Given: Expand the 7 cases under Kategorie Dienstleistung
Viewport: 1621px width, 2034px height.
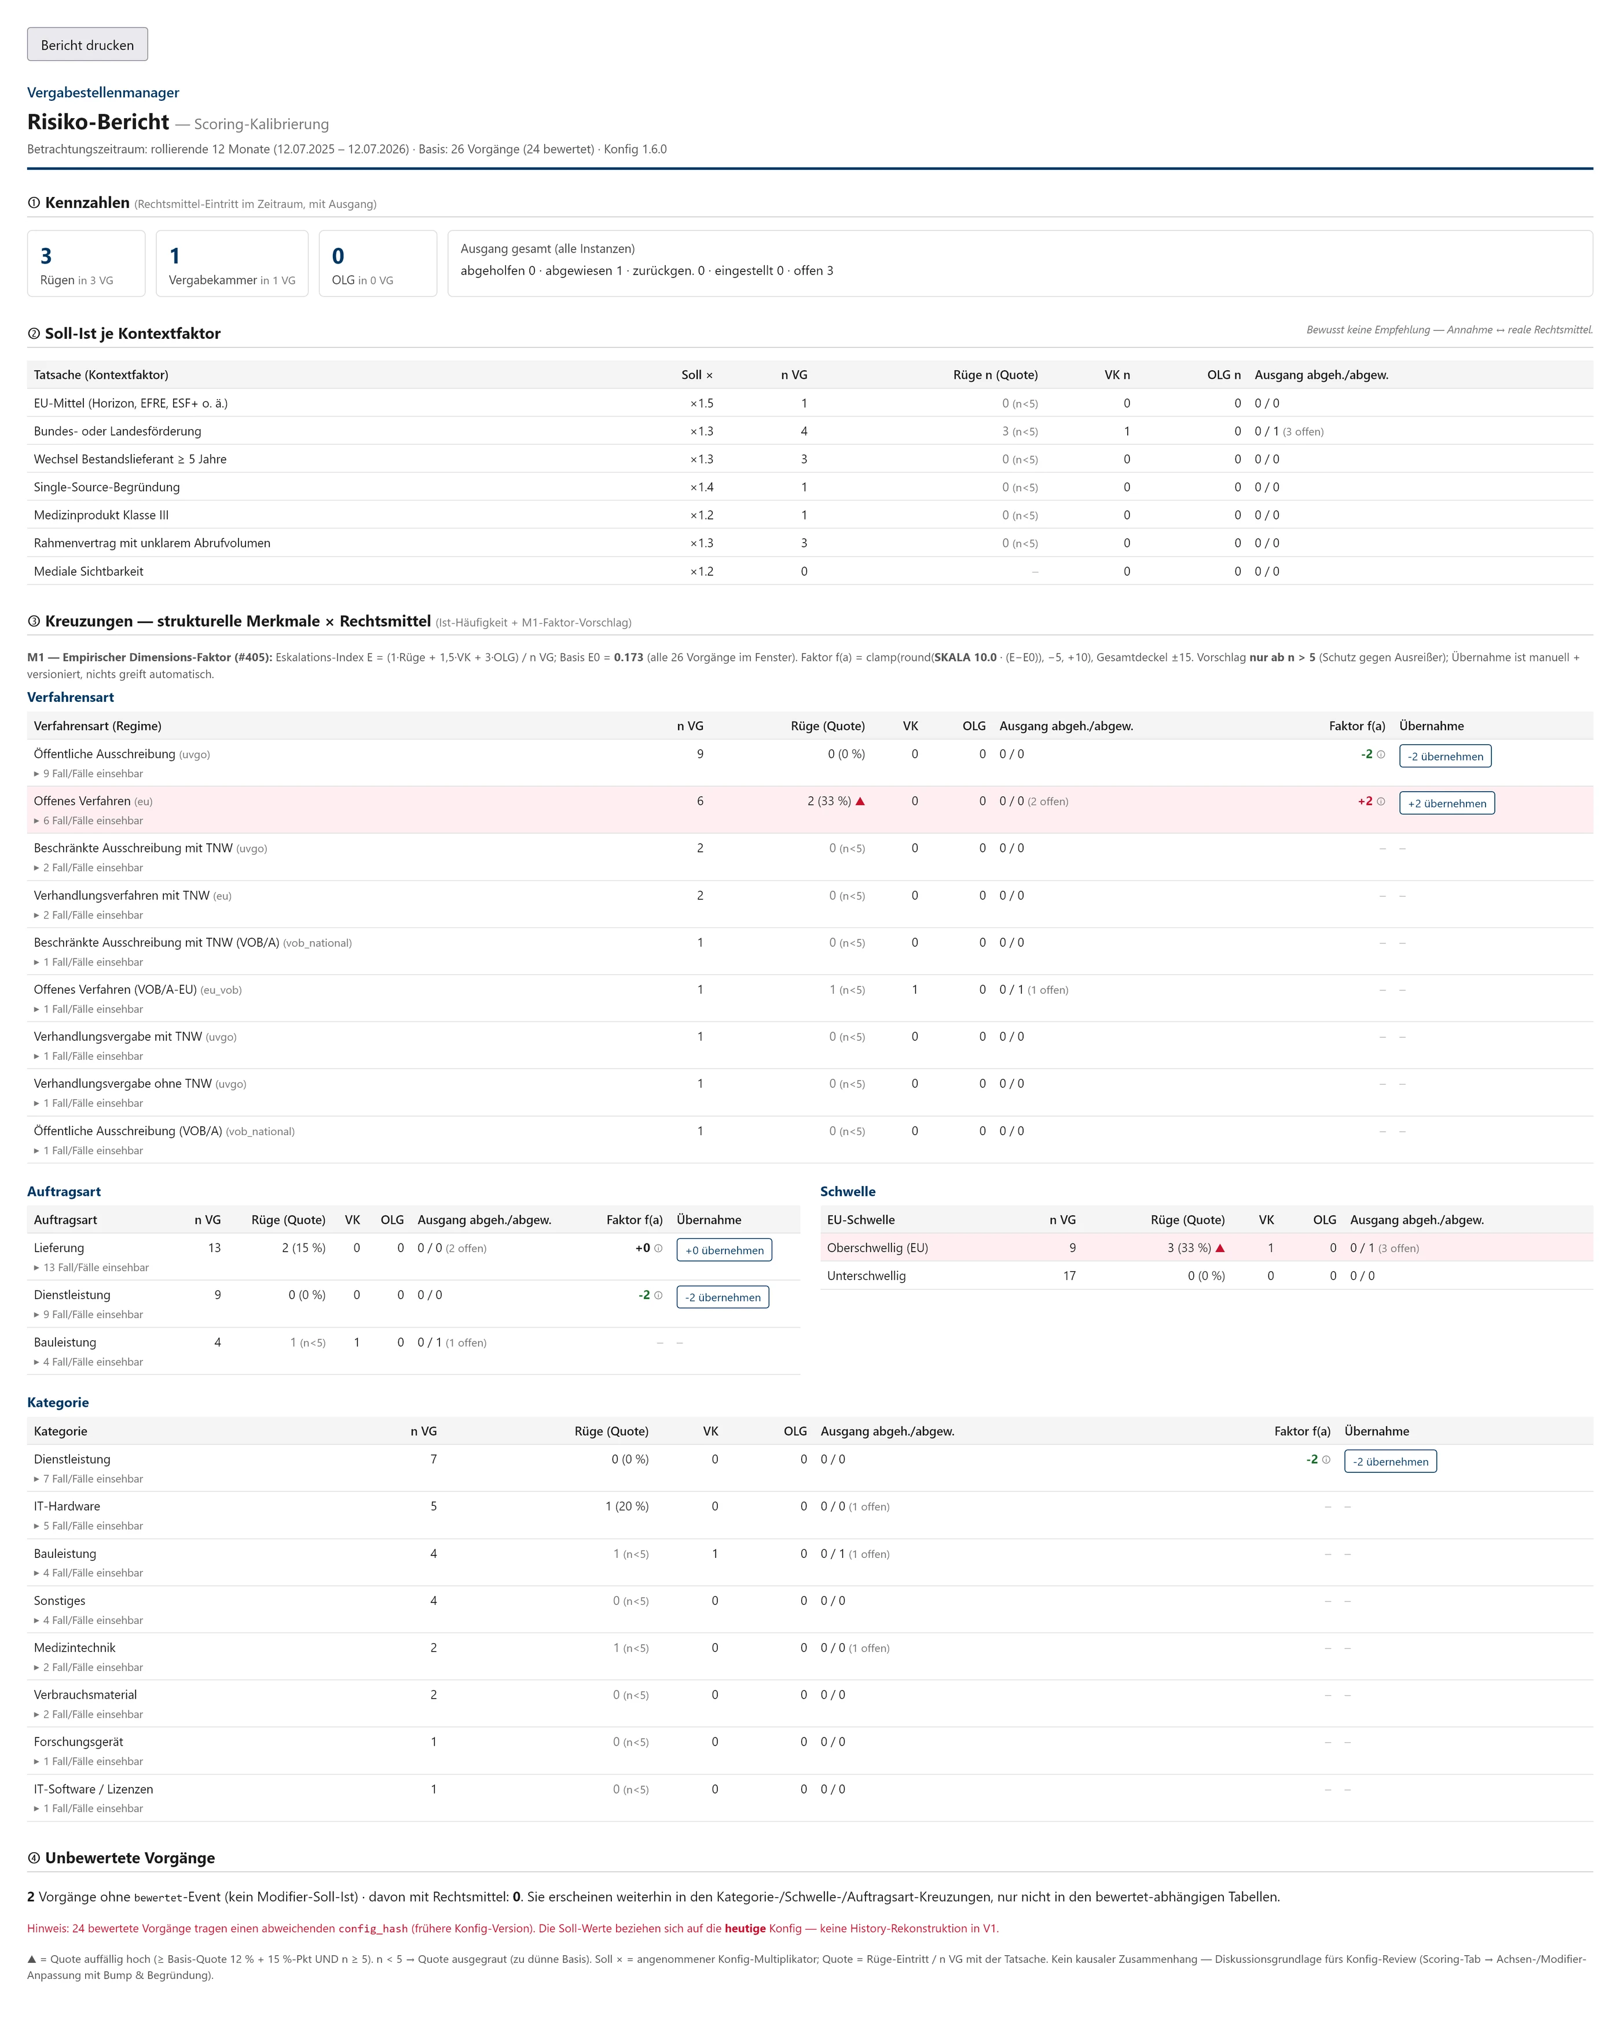Looking at the screenshot, I should 89,1480.
